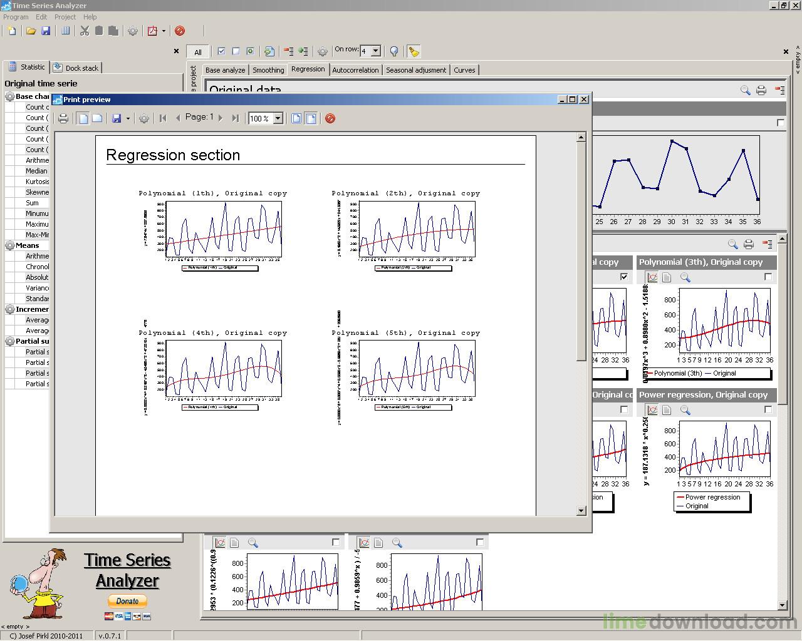This screenshot has width=802, height=641.
Task: Click the light bulb icon on the filter toolbar
Action: click(393, 51)
